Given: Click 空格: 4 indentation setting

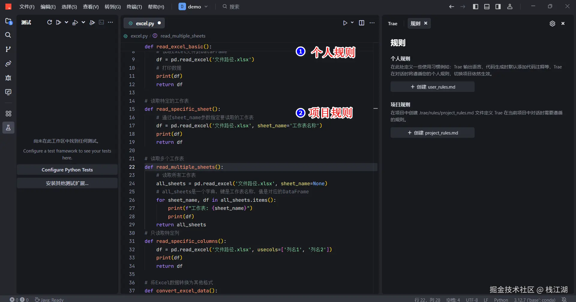Looking at the screenshot, I should pyautogui.click(x=453, y=300).
